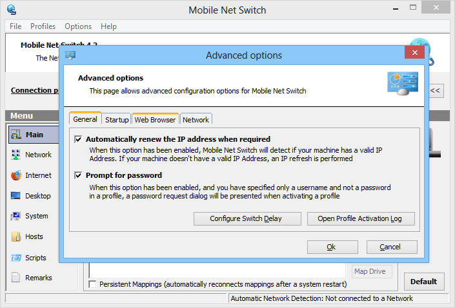Maximize the Mobile Net Switch window

point(412,8)
